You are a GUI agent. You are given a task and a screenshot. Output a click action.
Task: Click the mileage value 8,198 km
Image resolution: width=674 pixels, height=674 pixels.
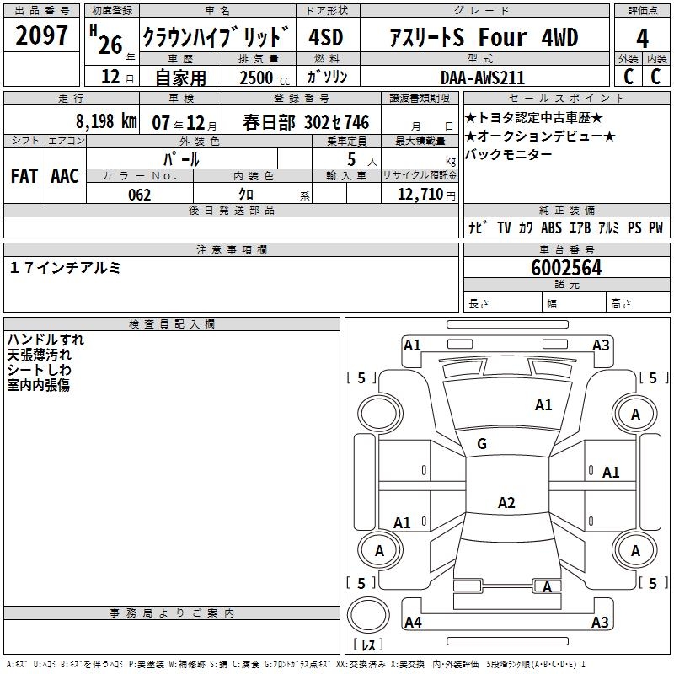(x=105, y=121)
